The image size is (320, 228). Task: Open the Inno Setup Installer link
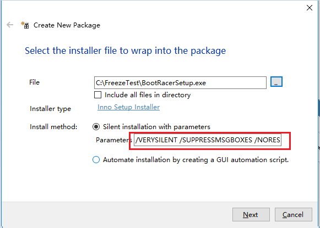coord(128,107)
